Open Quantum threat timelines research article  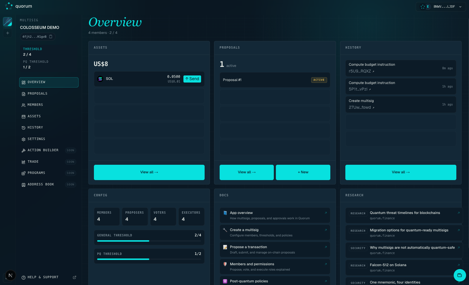click(404, 215)
